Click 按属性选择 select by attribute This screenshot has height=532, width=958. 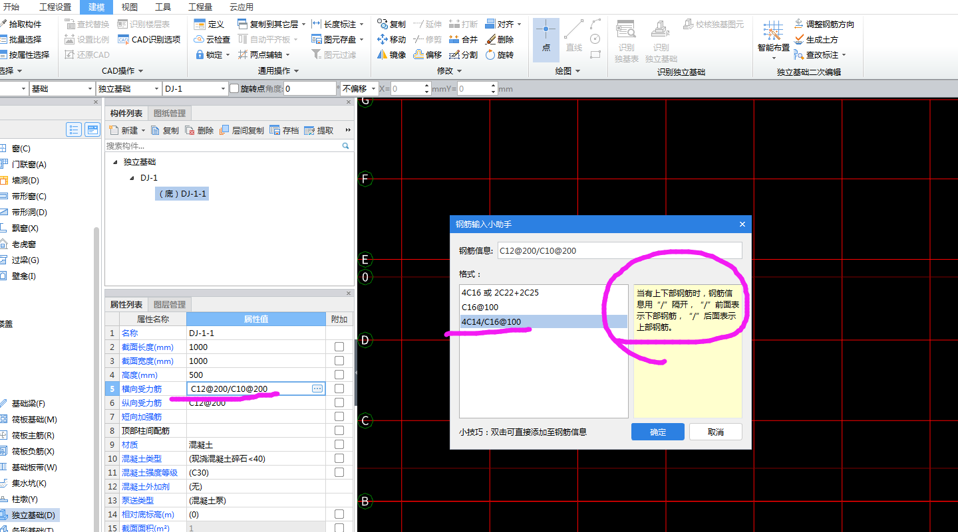coord(24,54)
